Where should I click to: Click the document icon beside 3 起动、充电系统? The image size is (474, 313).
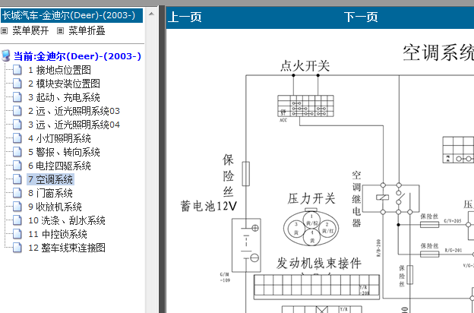(x=17, y=97)
